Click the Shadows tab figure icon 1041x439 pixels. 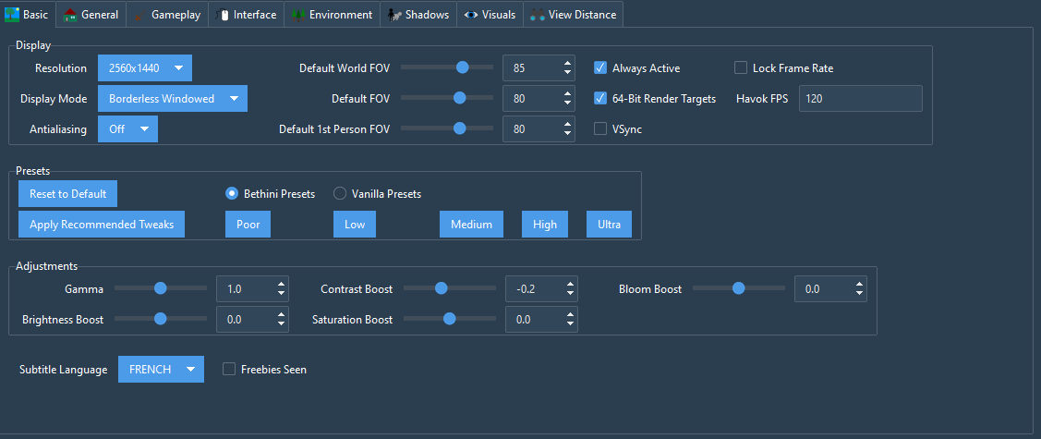[394, 14]
